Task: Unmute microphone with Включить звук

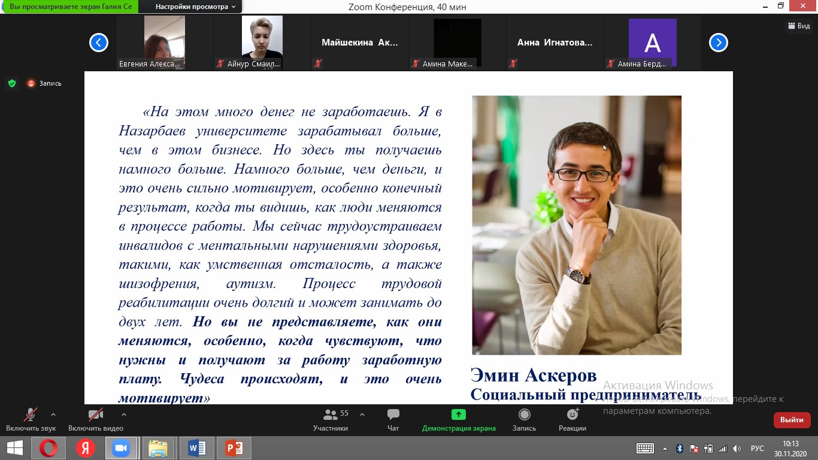Action: click(x=31, y=415)
